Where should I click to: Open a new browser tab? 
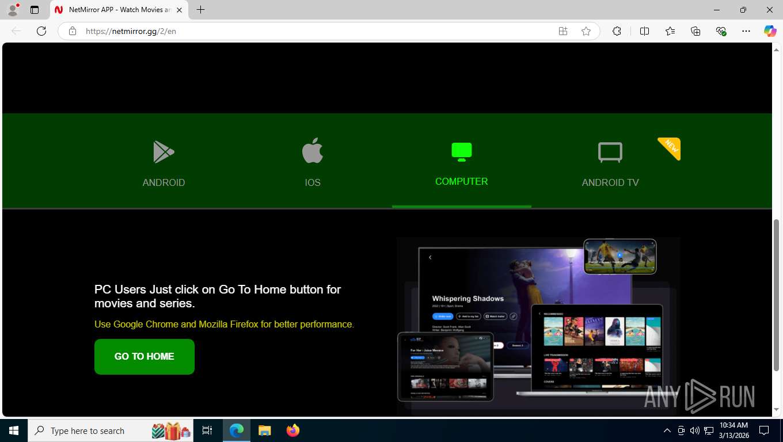[200, 10]
